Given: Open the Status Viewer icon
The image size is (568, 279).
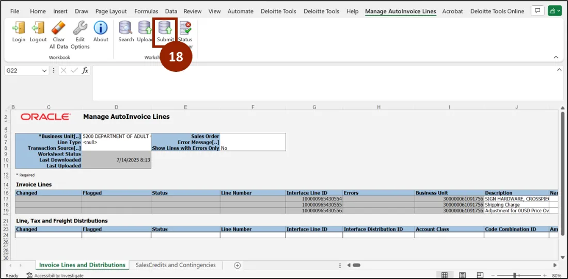Looking at the screenshot, I should (x=185, y=28).
